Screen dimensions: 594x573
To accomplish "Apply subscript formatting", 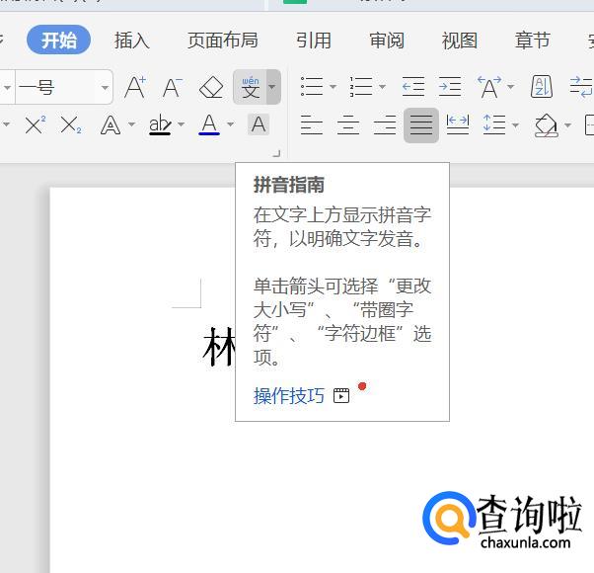I will click(x=71, y=124).
